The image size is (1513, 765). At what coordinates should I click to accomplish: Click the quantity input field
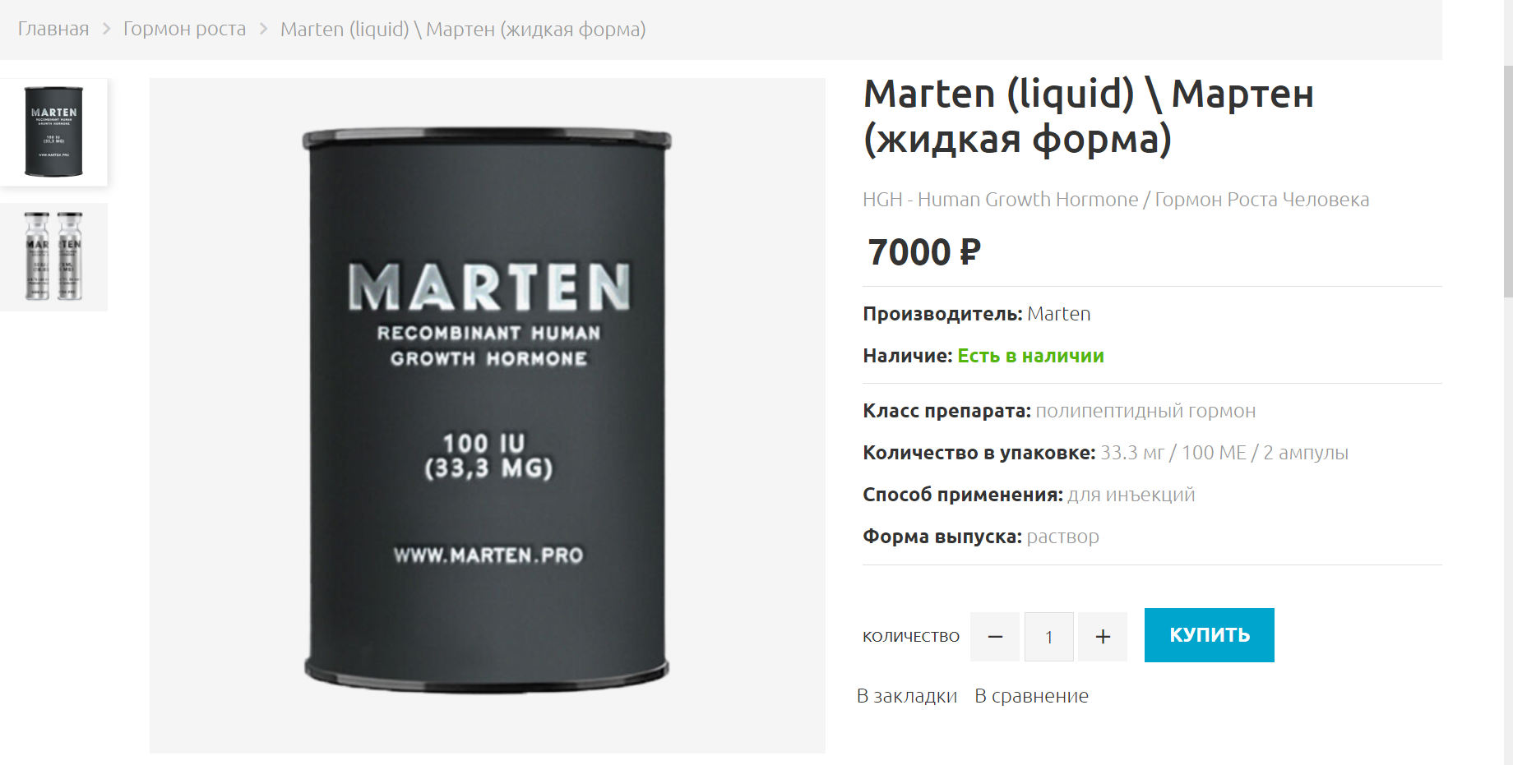click(x=1049, y=637)
